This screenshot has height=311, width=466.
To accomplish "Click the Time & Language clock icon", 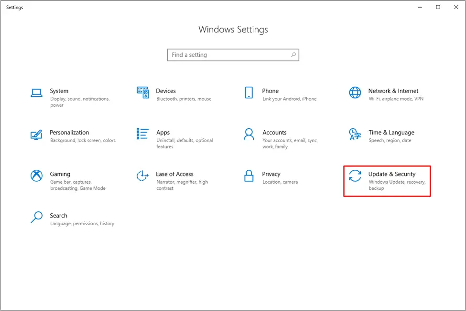I will coord(355,134).
